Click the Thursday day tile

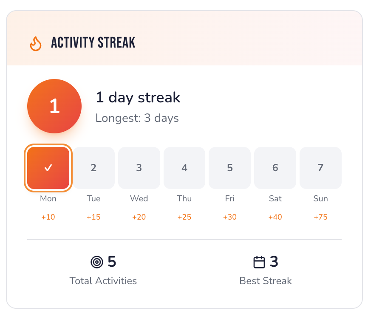(x=184, y=167)
